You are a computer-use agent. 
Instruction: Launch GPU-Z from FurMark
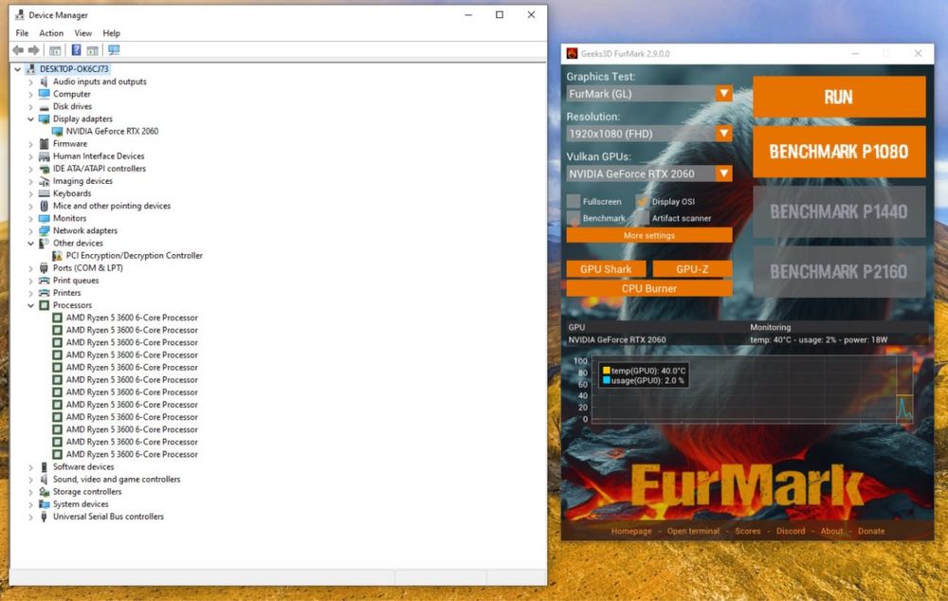(x=692, y=269)
